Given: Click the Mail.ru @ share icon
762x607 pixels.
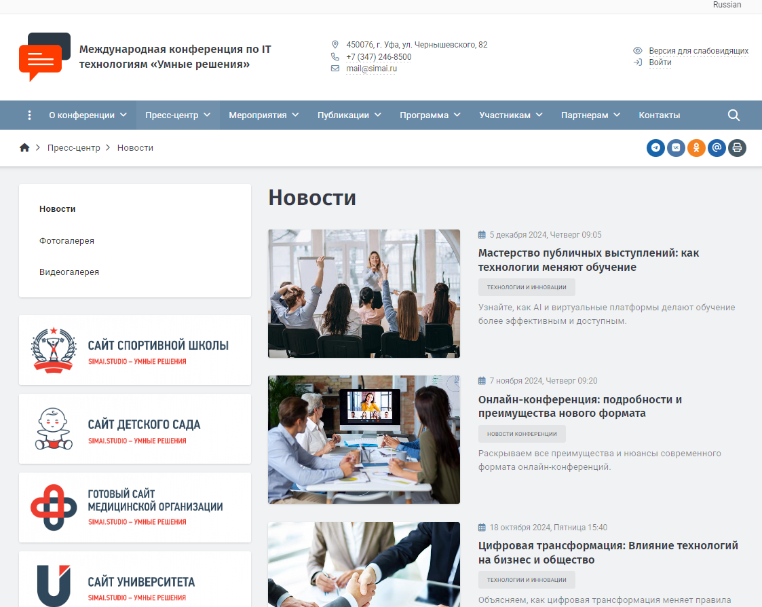Looking at the screenshot, I should (x=717, y=148).
